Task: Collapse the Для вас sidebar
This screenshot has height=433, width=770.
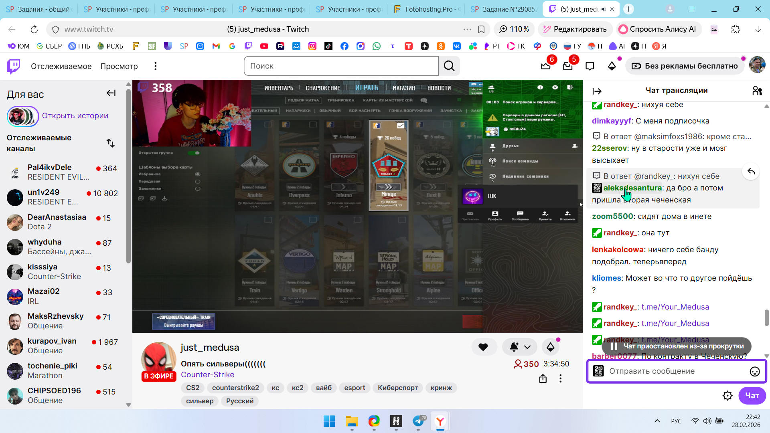Action: pos(111,93)
